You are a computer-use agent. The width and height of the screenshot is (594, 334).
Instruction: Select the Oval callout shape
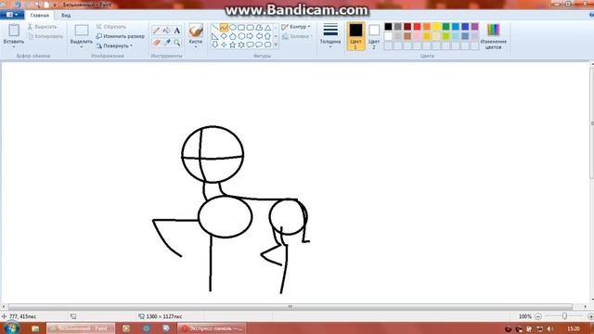[259, 45]
